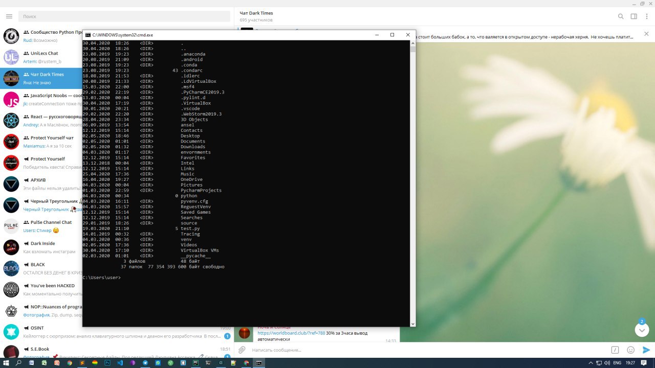Screen dimensions: 655x368
Task: Click the test.py line in cmd
Action: (x=190, y=228)
